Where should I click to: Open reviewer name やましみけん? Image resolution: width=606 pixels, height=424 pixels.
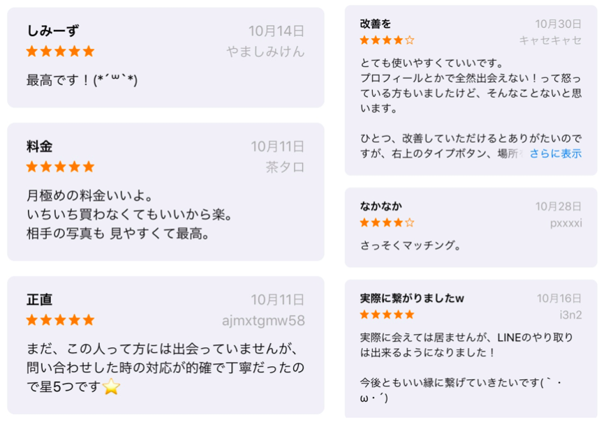(x=265, y=52)
